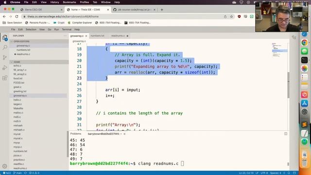Open the settings gear at bottom left

click(x=5, y=166)
